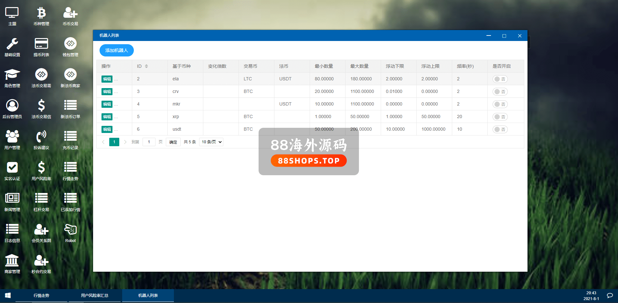Turn on the usdt robot switch
Screen dimensions: 618x303
[500, 129]
